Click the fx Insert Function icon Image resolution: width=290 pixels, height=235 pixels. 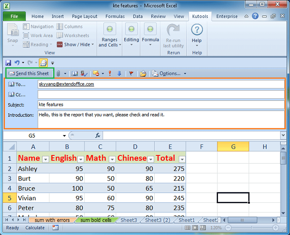pos(98,136)
